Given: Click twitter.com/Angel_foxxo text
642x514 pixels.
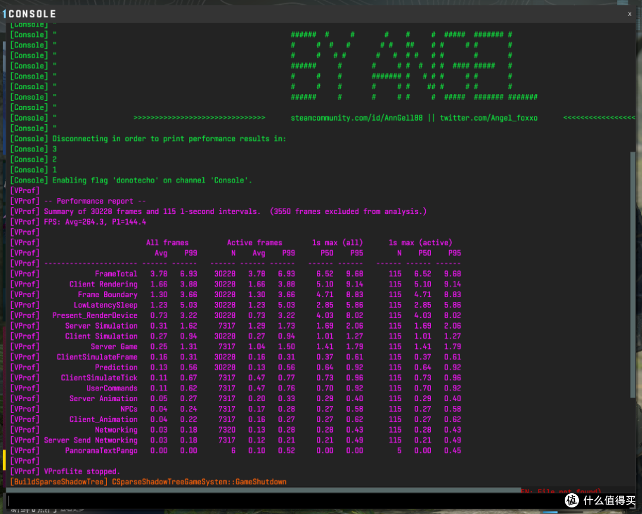Looking at the screenshot, I should (489, 118).
